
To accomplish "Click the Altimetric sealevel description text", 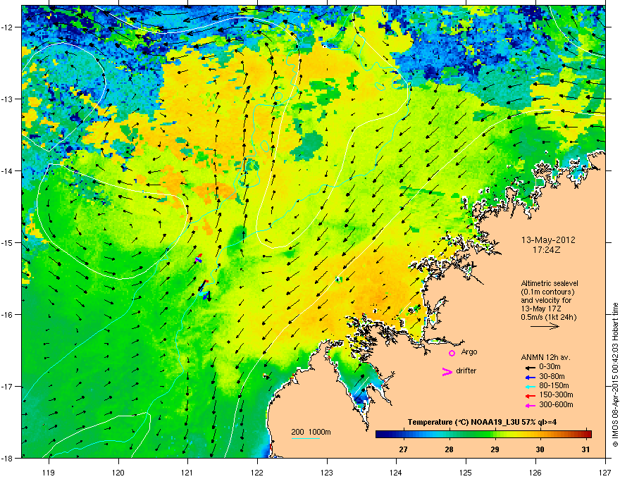I will [x=549, y=300].
